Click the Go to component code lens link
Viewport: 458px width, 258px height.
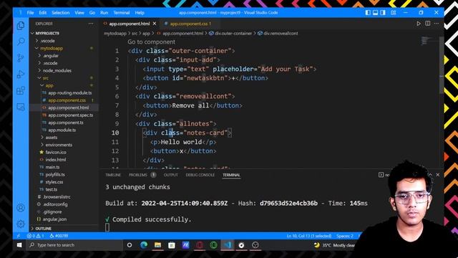(x=151, y=42)
